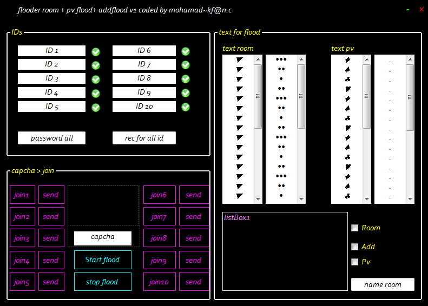Viewport: 428px width, 306px height.
Task: Click send next to join1
Action: click(x=51, y=195)
